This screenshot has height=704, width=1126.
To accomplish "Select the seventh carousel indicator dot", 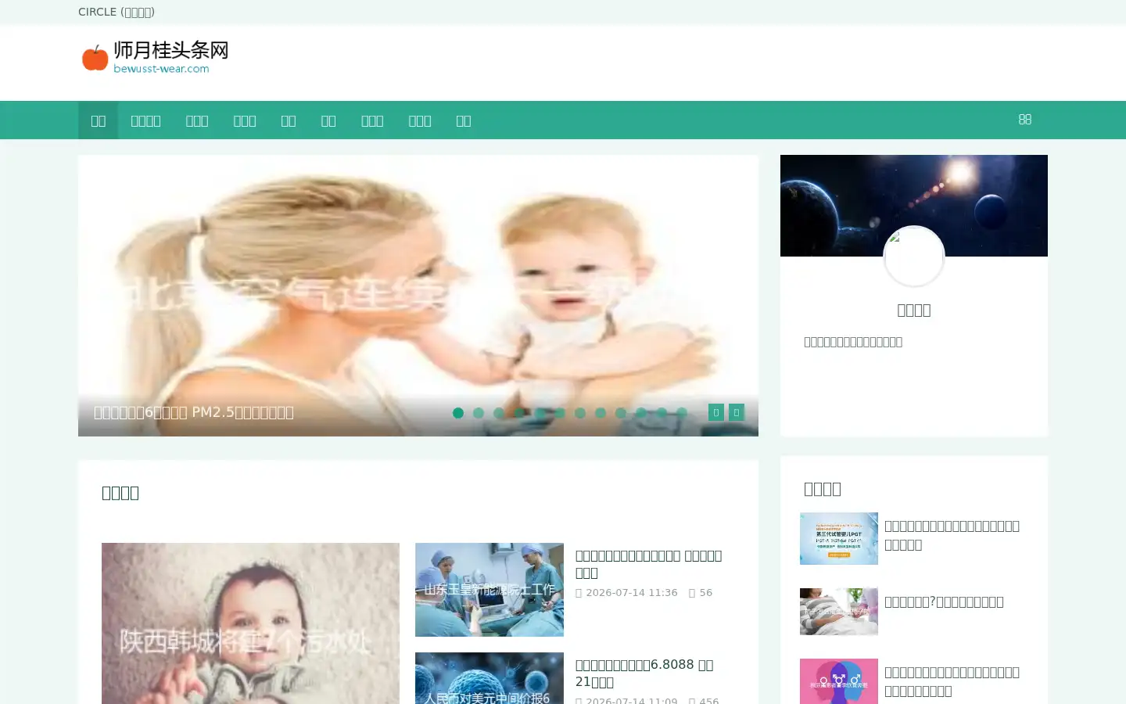I will [x=580, y=413].
